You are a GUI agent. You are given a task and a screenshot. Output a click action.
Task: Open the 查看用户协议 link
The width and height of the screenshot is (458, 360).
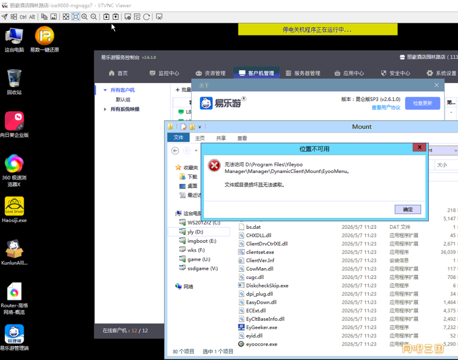point(386,107)
